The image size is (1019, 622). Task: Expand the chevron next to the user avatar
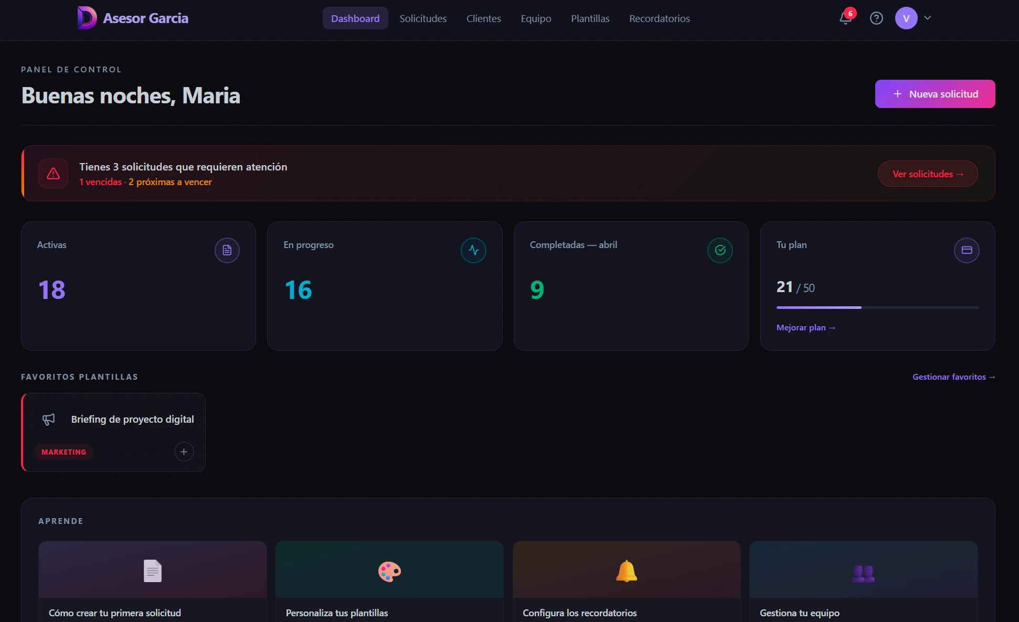[927, 17]
